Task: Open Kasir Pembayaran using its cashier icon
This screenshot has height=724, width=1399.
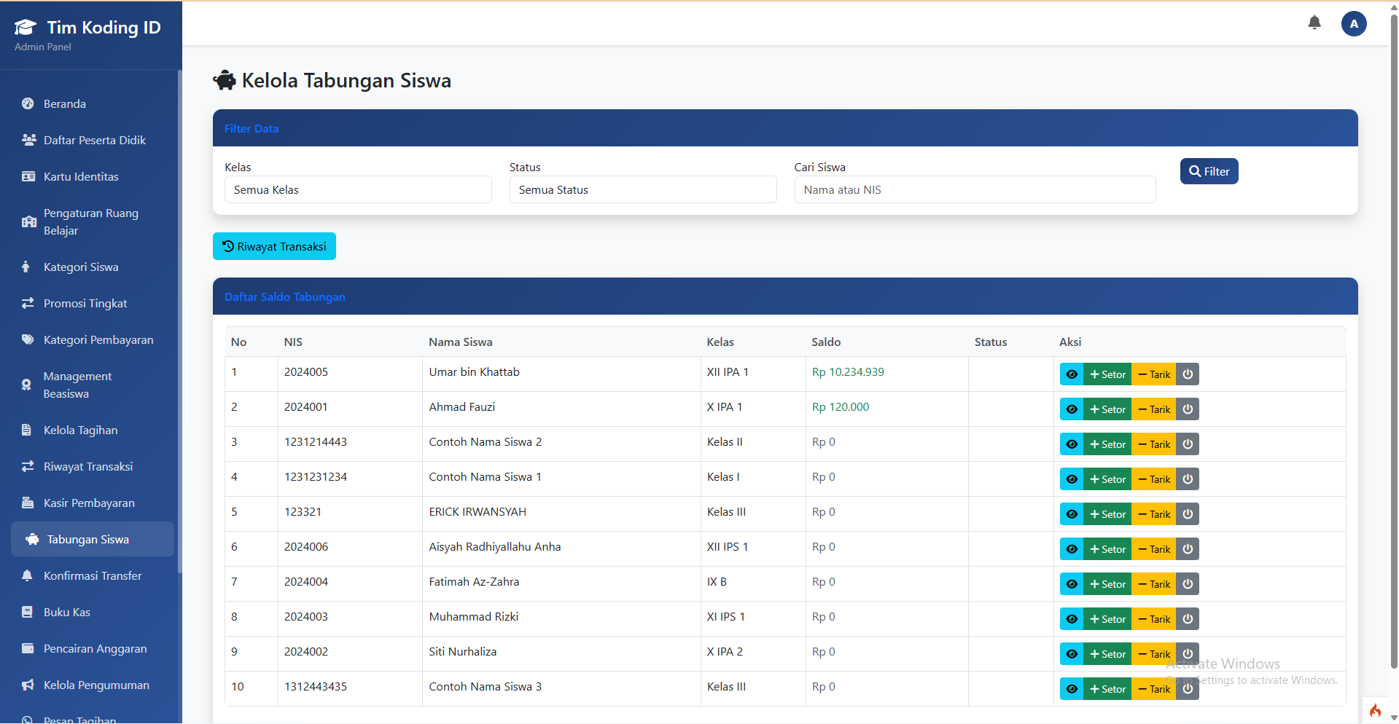Action: click(x=27, y=503)
